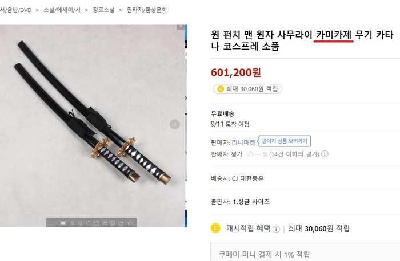This screenshot has height=261, width=400.
Task: Click the thumbs-up icon in image toolbar
Action: pyautogui.click(x=130, y=223)
